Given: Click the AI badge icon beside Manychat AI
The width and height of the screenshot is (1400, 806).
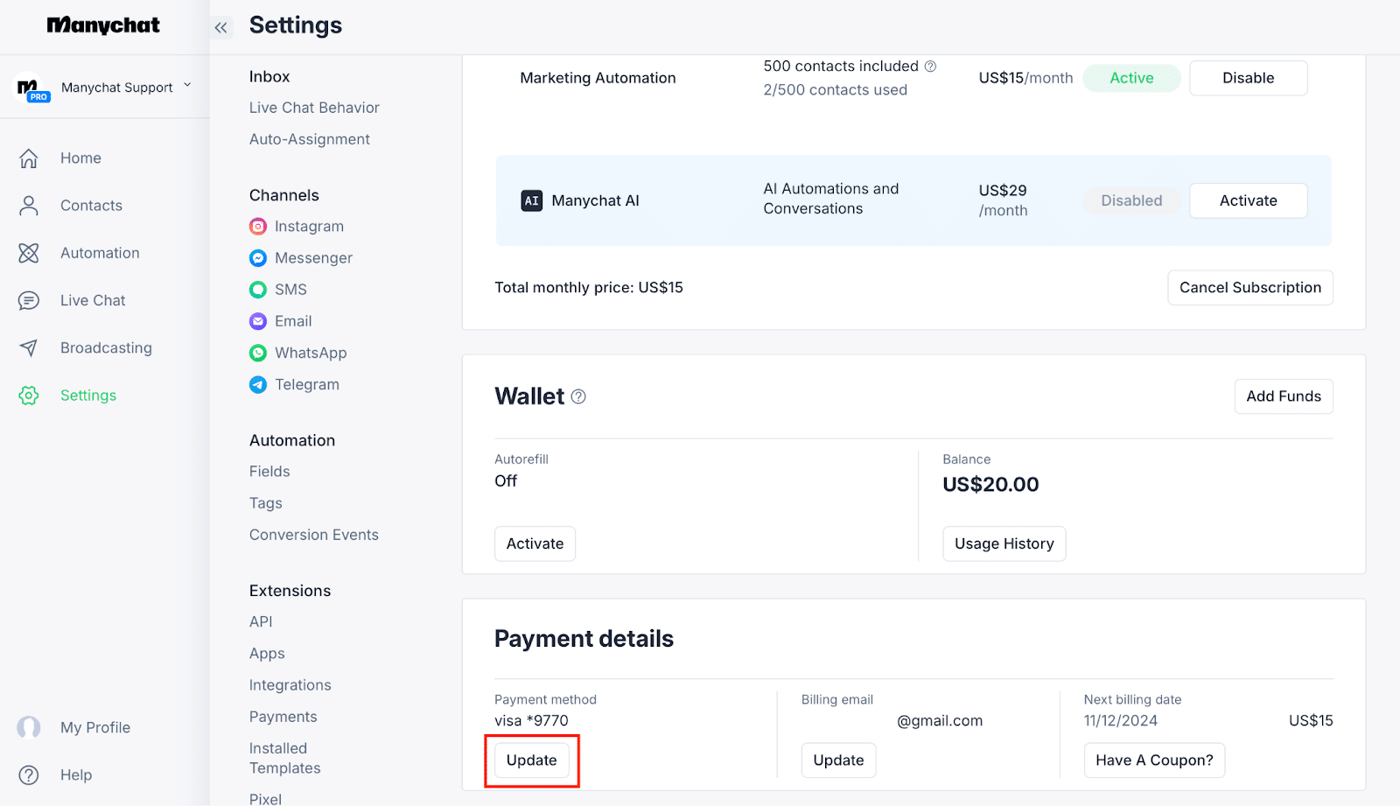Looking at the screenshot, I should click(x=532, y=200).
